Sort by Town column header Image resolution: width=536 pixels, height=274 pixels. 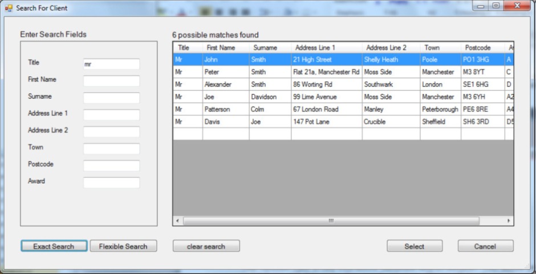point(440,48)
